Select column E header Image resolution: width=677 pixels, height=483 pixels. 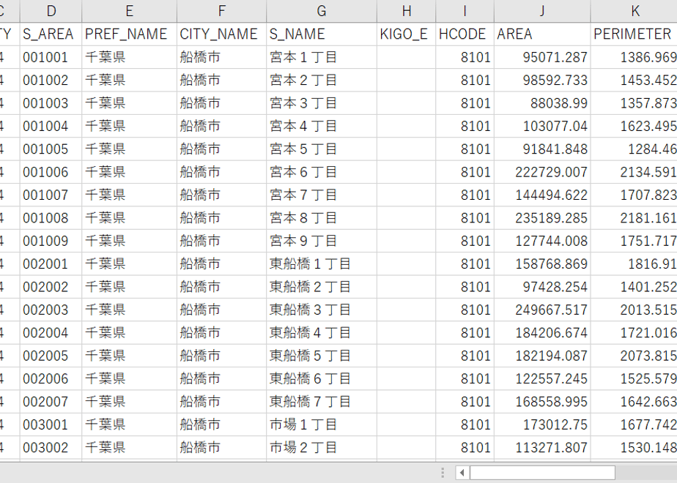[129, 11]
